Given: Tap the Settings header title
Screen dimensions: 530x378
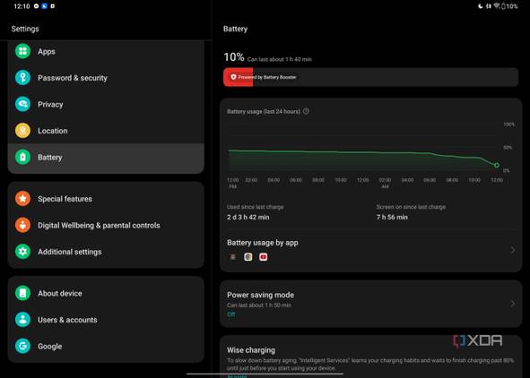Looking at the screenshot, I should (25, 29).
